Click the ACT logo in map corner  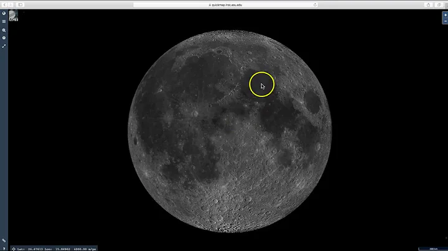point(13,16)
